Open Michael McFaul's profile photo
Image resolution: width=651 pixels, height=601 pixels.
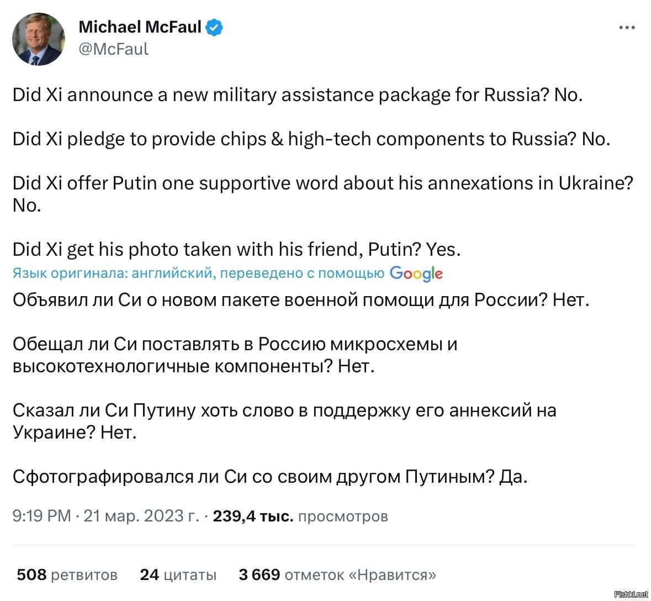(39, 39)
